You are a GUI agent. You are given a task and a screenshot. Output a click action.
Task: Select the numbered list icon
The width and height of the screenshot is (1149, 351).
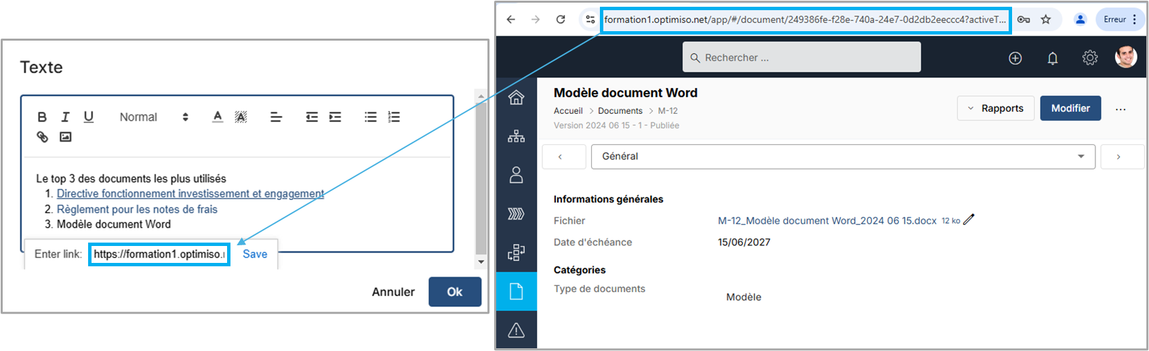pos(394,117)
